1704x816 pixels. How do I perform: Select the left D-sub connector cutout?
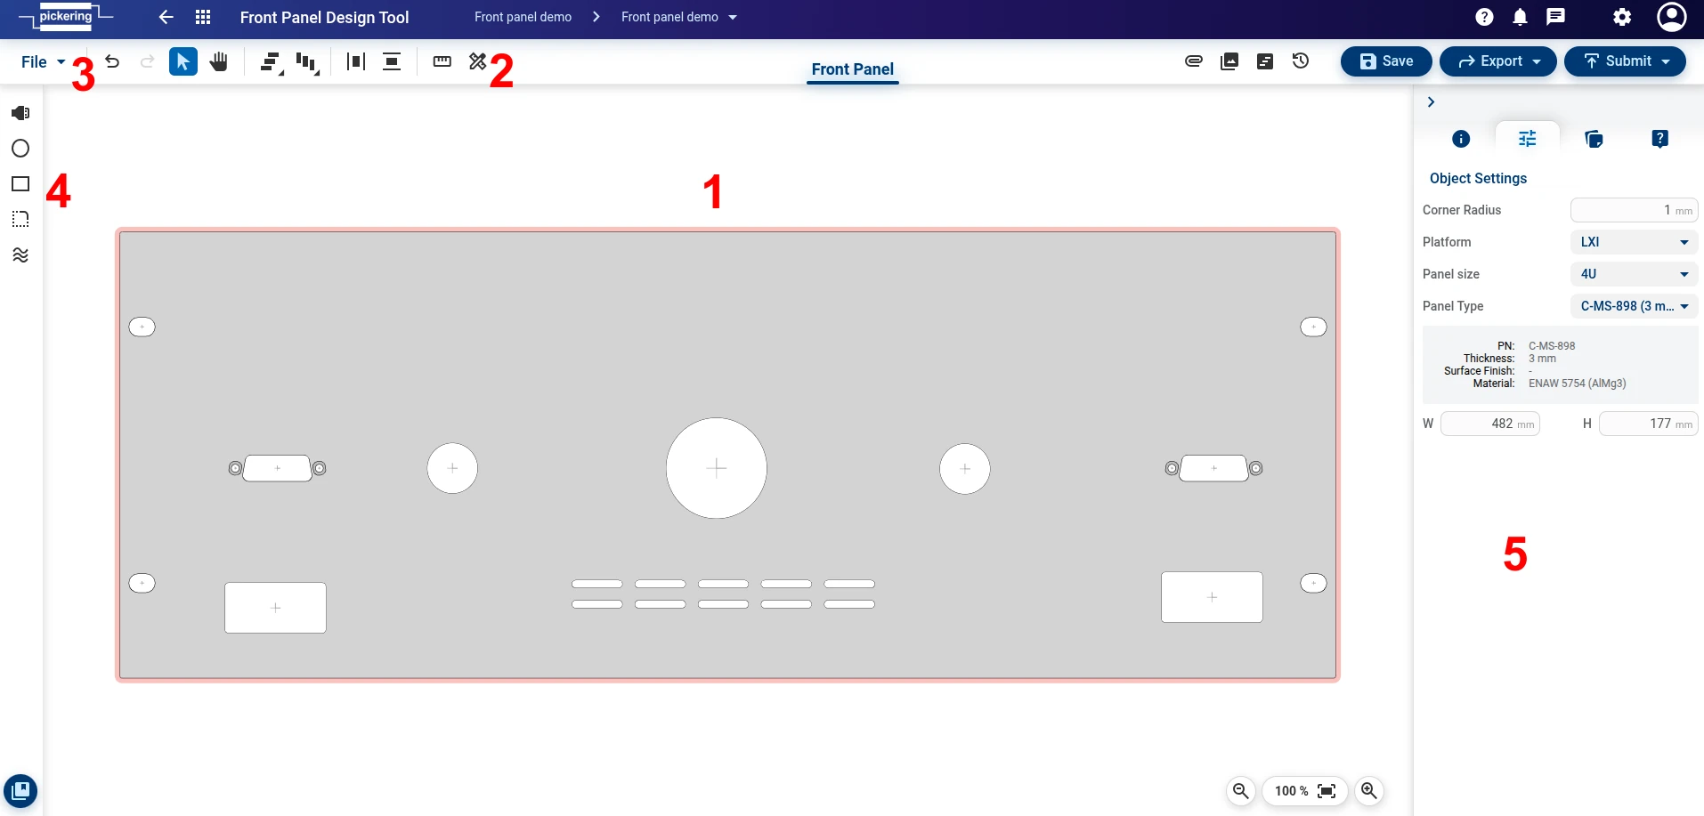click(x=278, y=468)
